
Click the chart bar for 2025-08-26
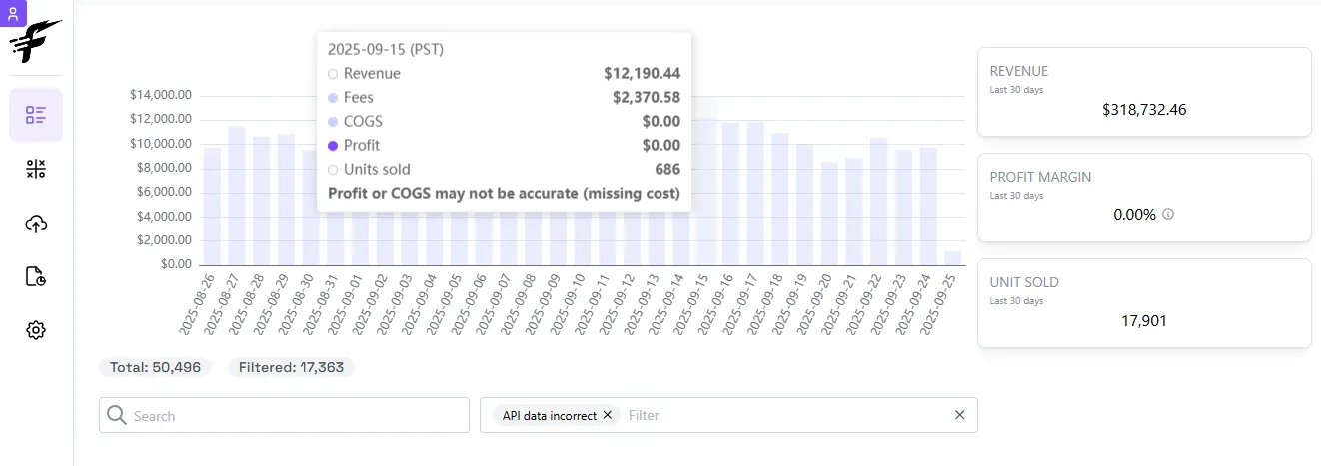[212, 206]
